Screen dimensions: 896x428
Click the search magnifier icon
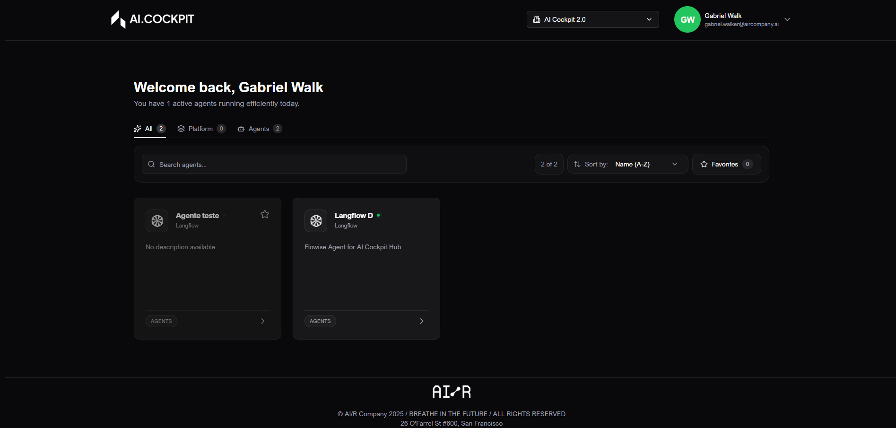pos(151,165)
